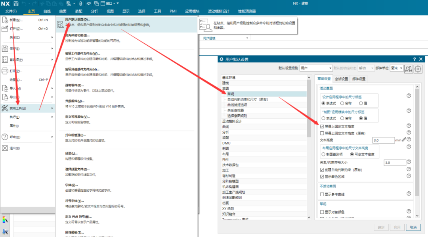Image resolution: width=428 pixels, height=237 pixels.
Task: Click the binoculars search icon in the dialog
Action: pos(409,68)
